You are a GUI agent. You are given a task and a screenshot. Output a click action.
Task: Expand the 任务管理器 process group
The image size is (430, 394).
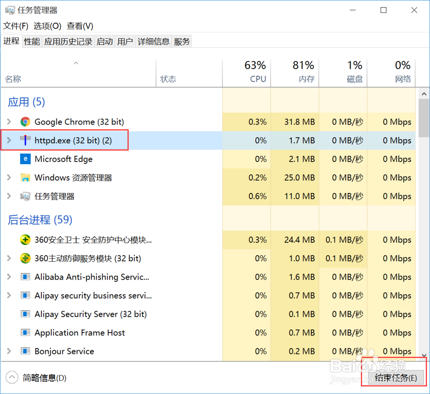pyautogui.click(x=9, y=196)
